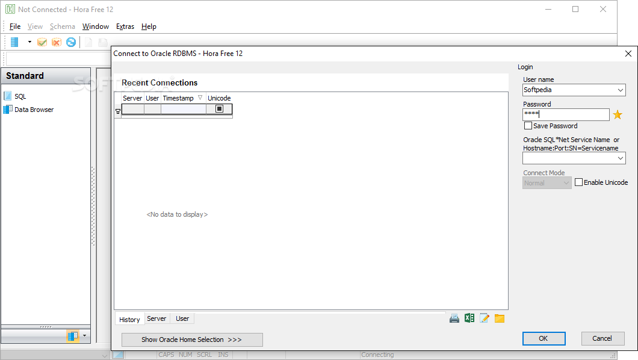Sort by the User column header

point(153,98)
